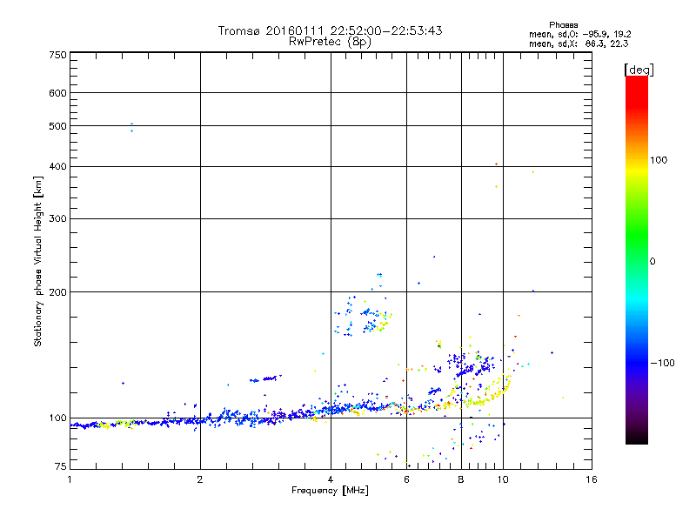The image size is (696, 522).
Task: Click the x-axis tick label '4'
Action: click(x=331, y=479)
